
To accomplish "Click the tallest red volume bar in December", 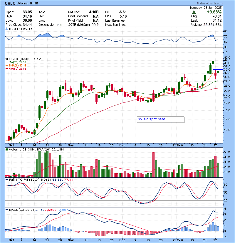I will pos(154,165).
